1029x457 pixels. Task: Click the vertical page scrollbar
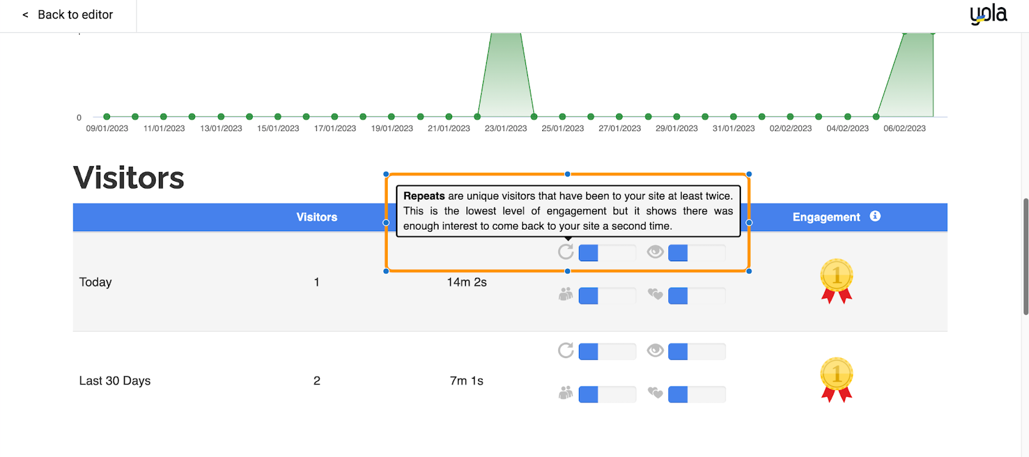click(x=1025, y=257)
